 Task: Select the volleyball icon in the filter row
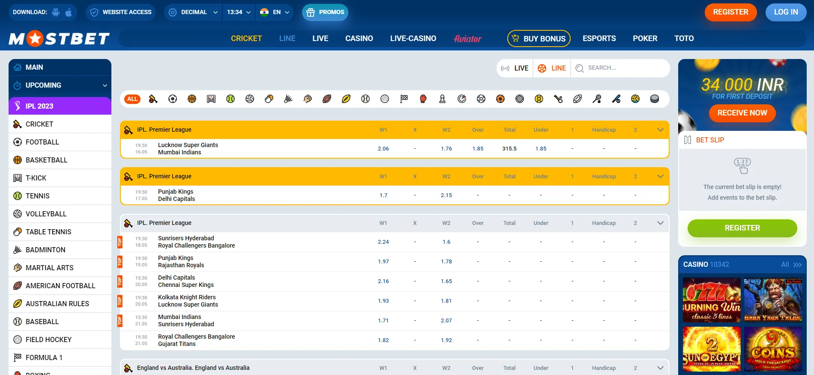coord(250,99)
